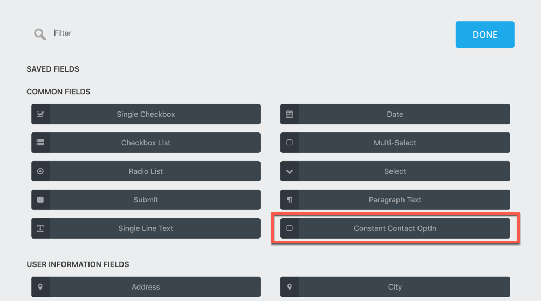Click the Radio List circle icon
This screenshot has height=301, width=541.
pos(40,171)
